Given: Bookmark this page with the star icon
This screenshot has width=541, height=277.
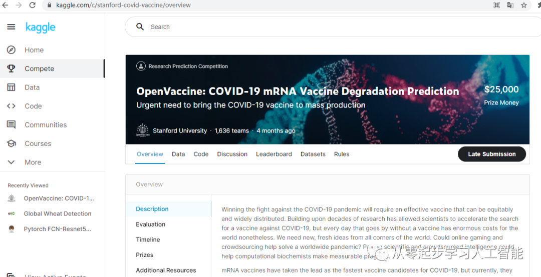Looking at the screenshot, I should point(524,5).
